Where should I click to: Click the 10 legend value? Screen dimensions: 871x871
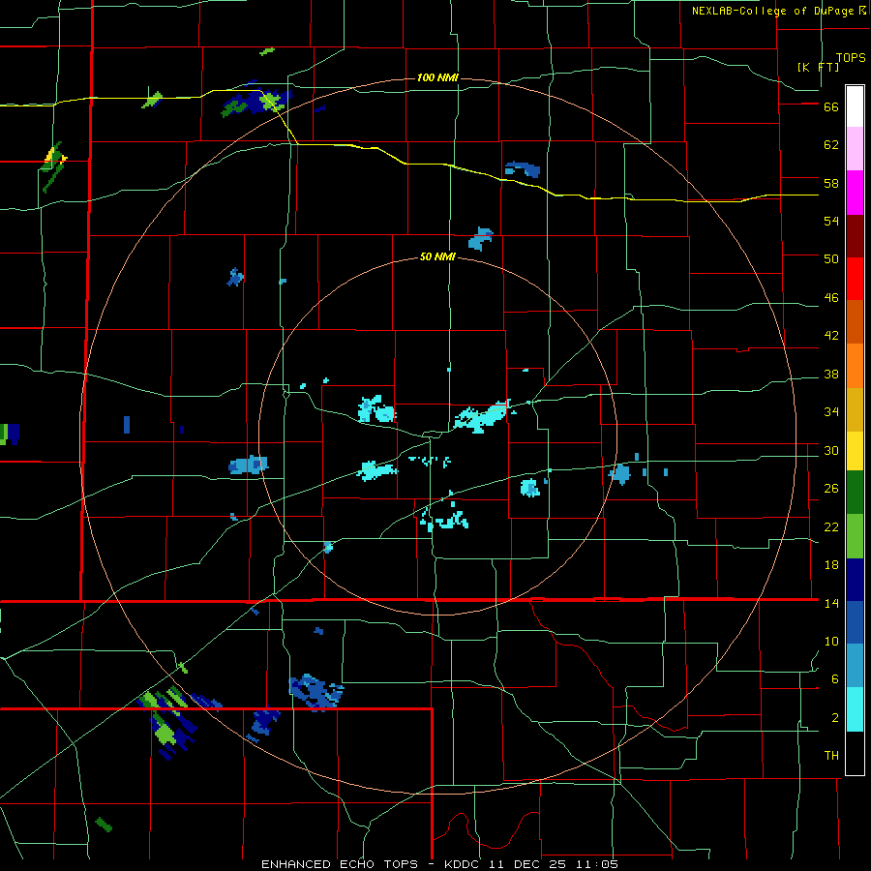(x=831, y=642)
